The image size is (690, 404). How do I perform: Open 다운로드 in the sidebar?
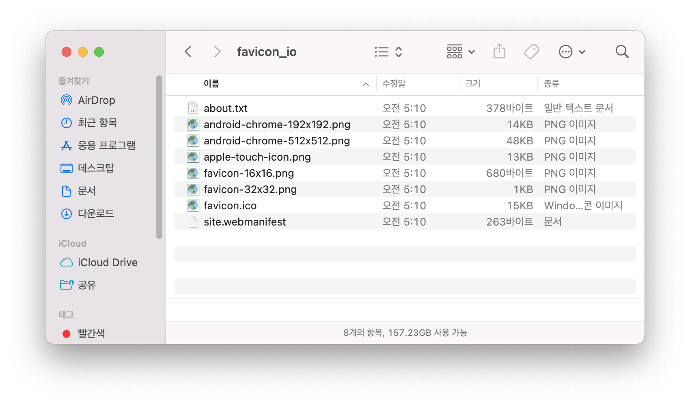[x=96, y=213]
